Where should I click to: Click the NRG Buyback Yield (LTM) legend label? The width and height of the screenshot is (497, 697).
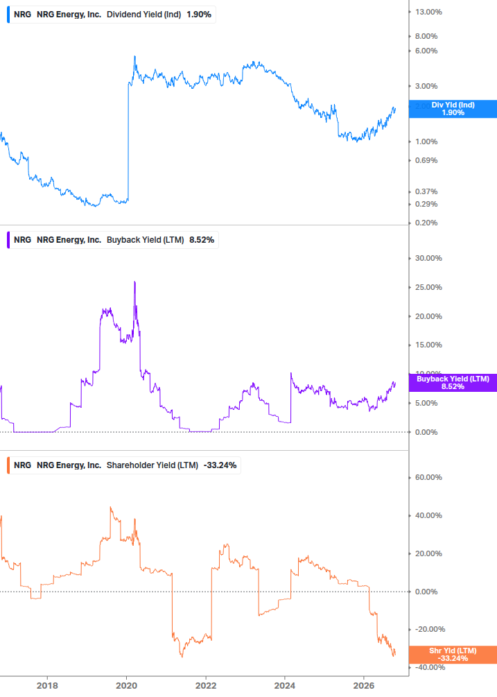[113, 239]
